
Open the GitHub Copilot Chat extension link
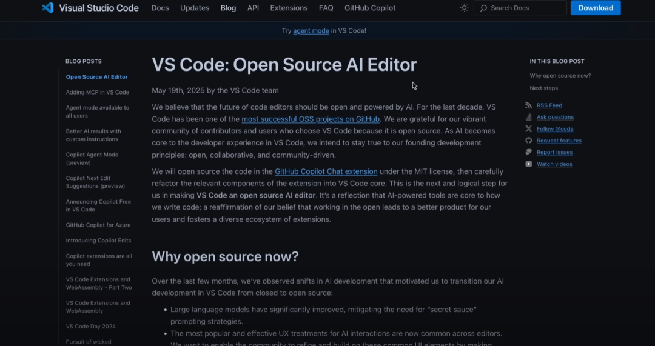point(326,171)
